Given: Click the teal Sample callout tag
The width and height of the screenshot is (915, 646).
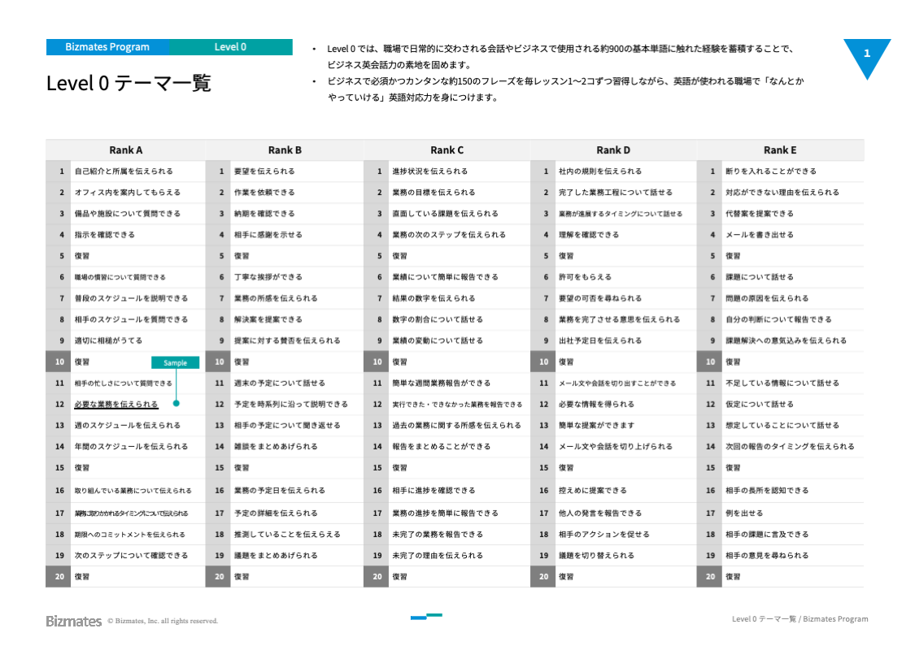Looking at the screenshot, I should coord(175,362).
